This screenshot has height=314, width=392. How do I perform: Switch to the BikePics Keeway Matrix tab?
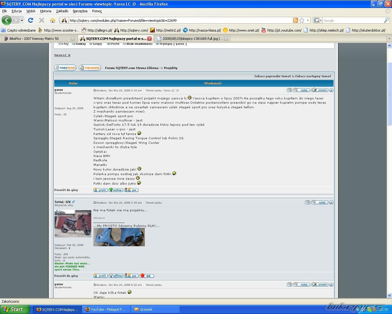[34, 39]
